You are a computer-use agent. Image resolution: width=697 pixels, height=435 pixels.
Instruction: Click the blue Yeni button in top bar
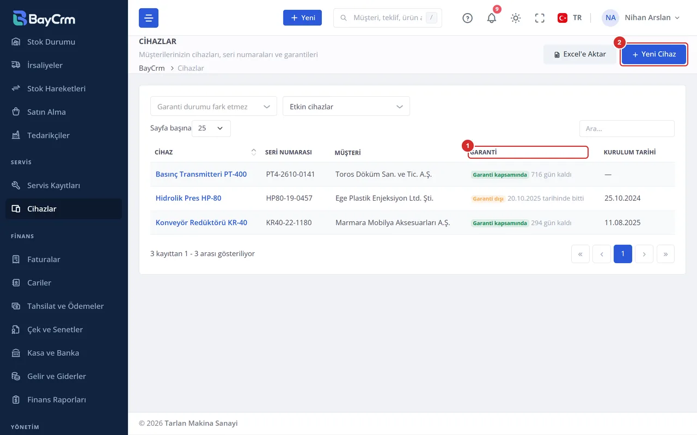point(302,18)
